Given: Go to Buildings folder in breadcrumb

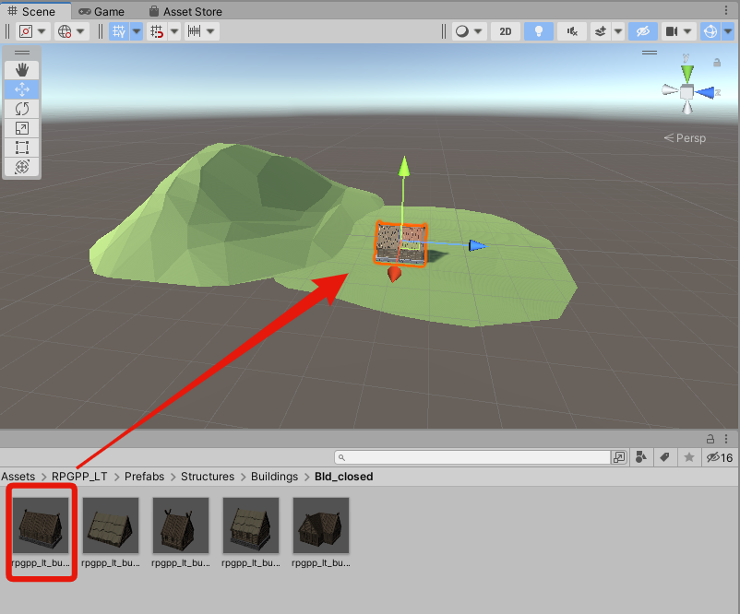Looking at the screenshot, I should [x=274, y=477].
